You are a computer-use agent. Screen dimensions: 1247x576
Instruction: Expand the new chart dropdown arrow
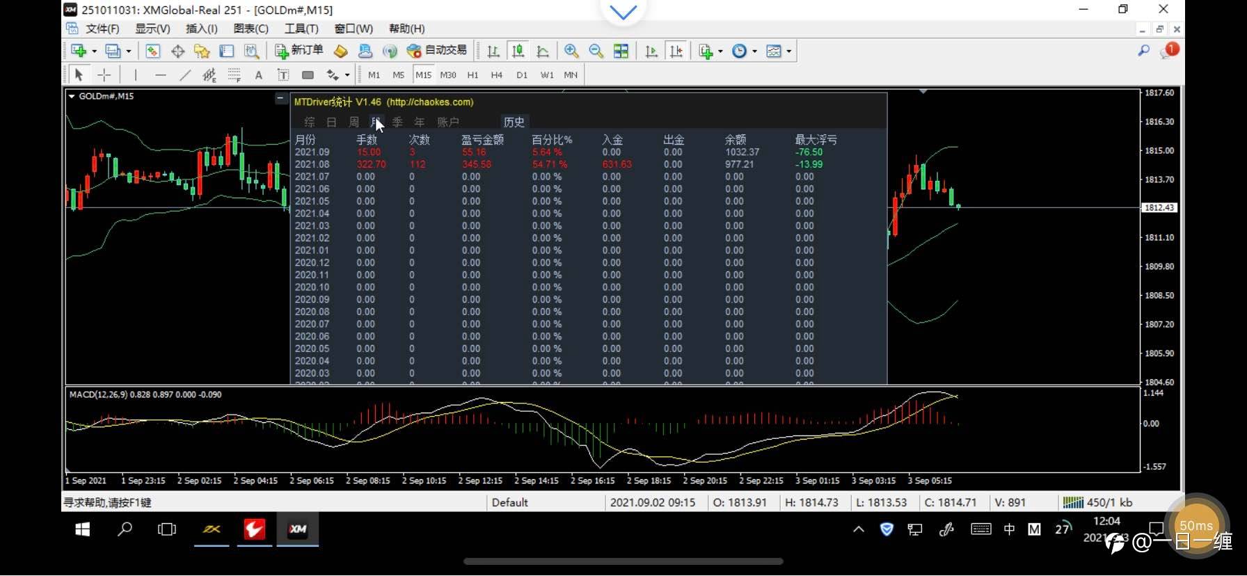pos(94,51)
